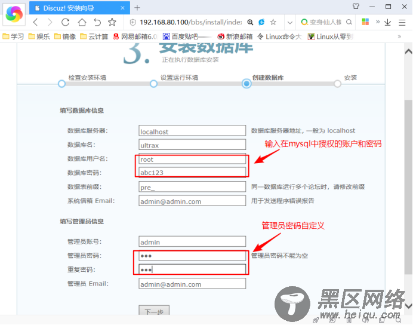Switch to IE compatibility mode icon

[261, 22]
